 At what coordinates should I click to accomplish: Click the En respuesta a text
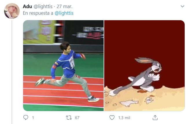click(x=38, y=13)
